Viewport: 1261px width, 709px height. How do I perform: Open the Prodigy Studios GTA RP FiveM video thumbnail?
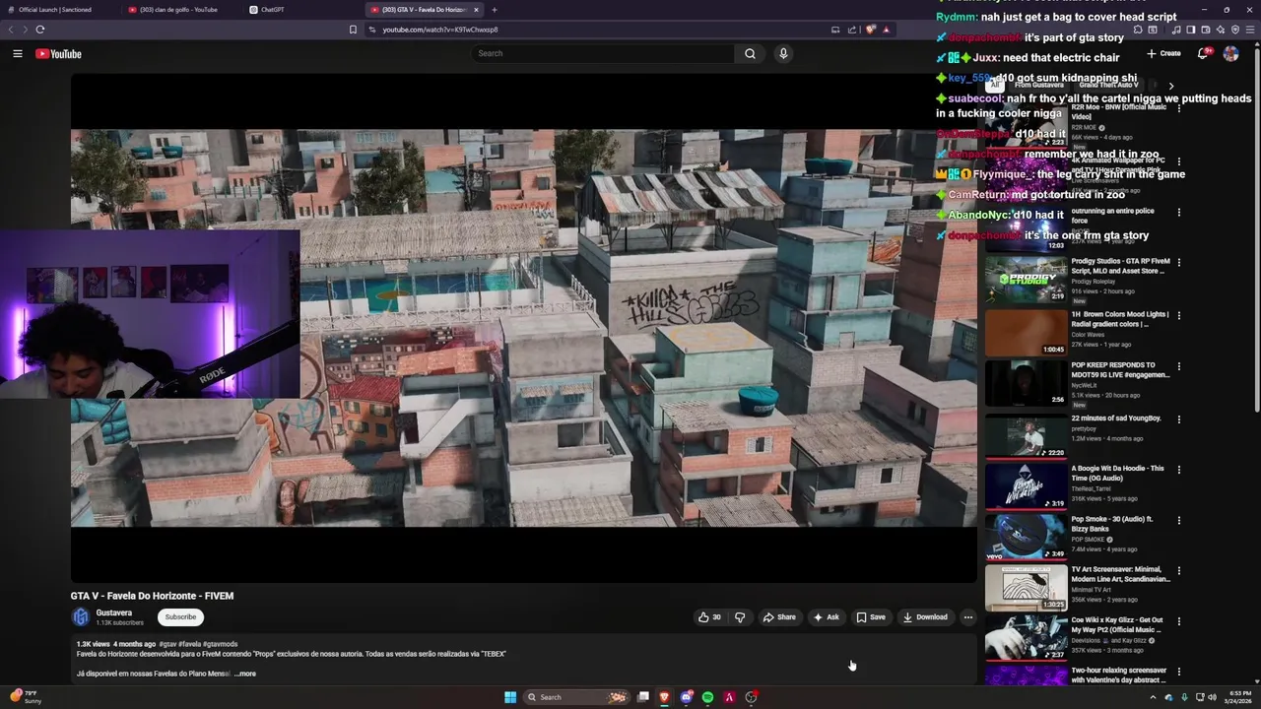tap(1026, 280)
